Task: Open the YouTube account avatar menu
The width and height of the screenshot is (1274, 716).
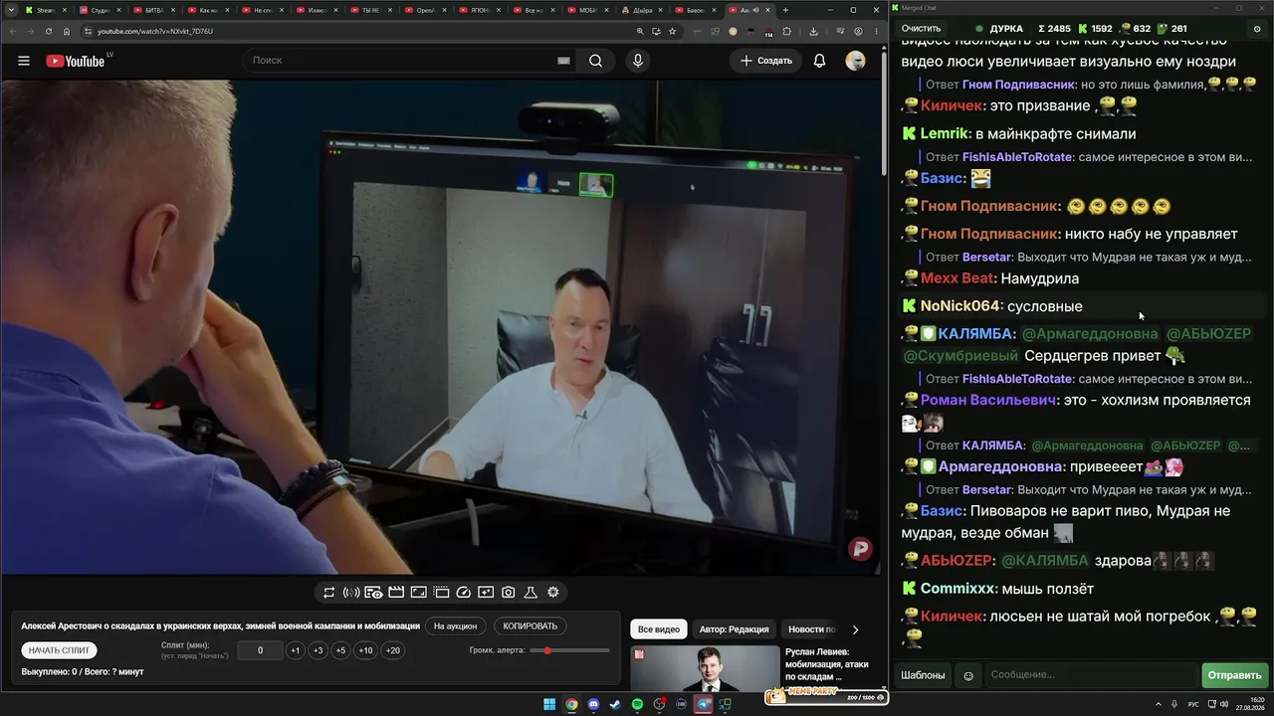Action: point(855,61)
